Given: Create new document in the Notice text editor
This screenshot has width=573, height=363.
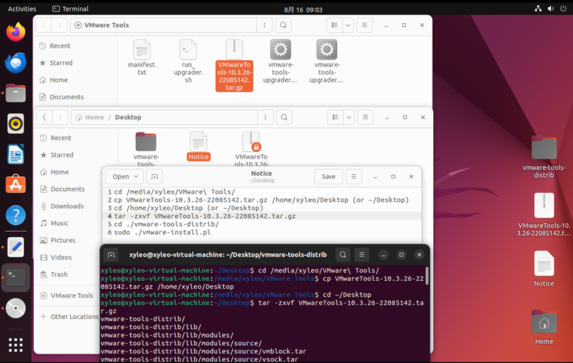Looking at the screenshot, I should point(154,177).
